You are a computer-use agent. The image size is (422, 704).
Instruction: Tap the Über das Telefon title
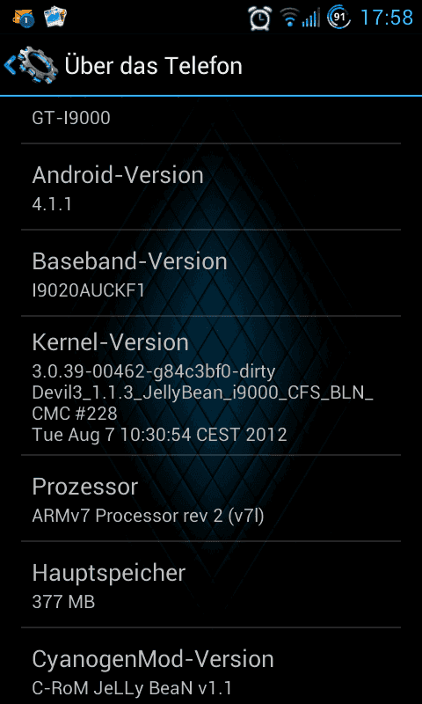point(153,66)
